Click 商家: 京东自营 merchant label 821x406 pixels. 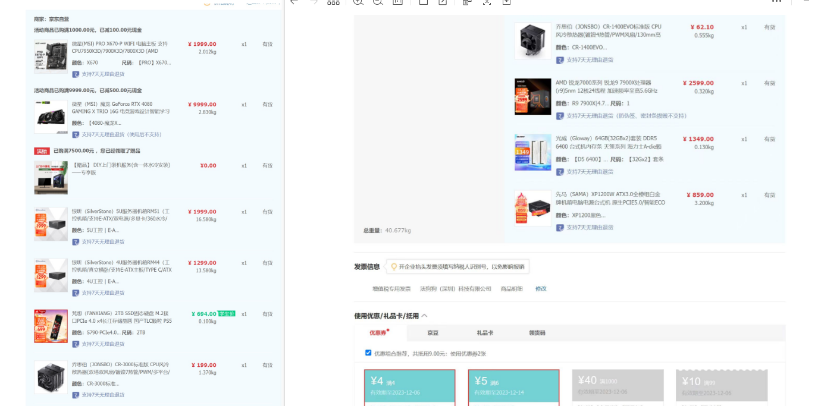click(51, 20)
